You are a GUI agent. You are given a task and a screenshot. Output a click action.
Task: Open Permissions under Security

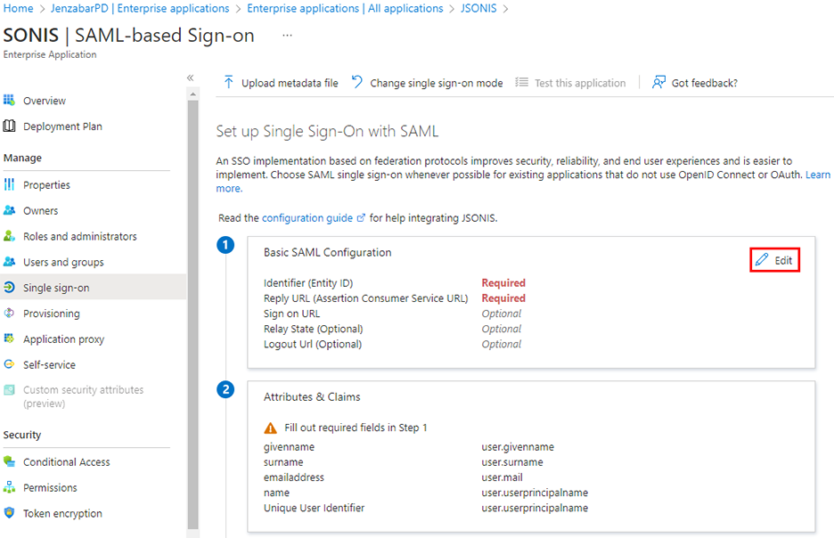coord(50,487)
